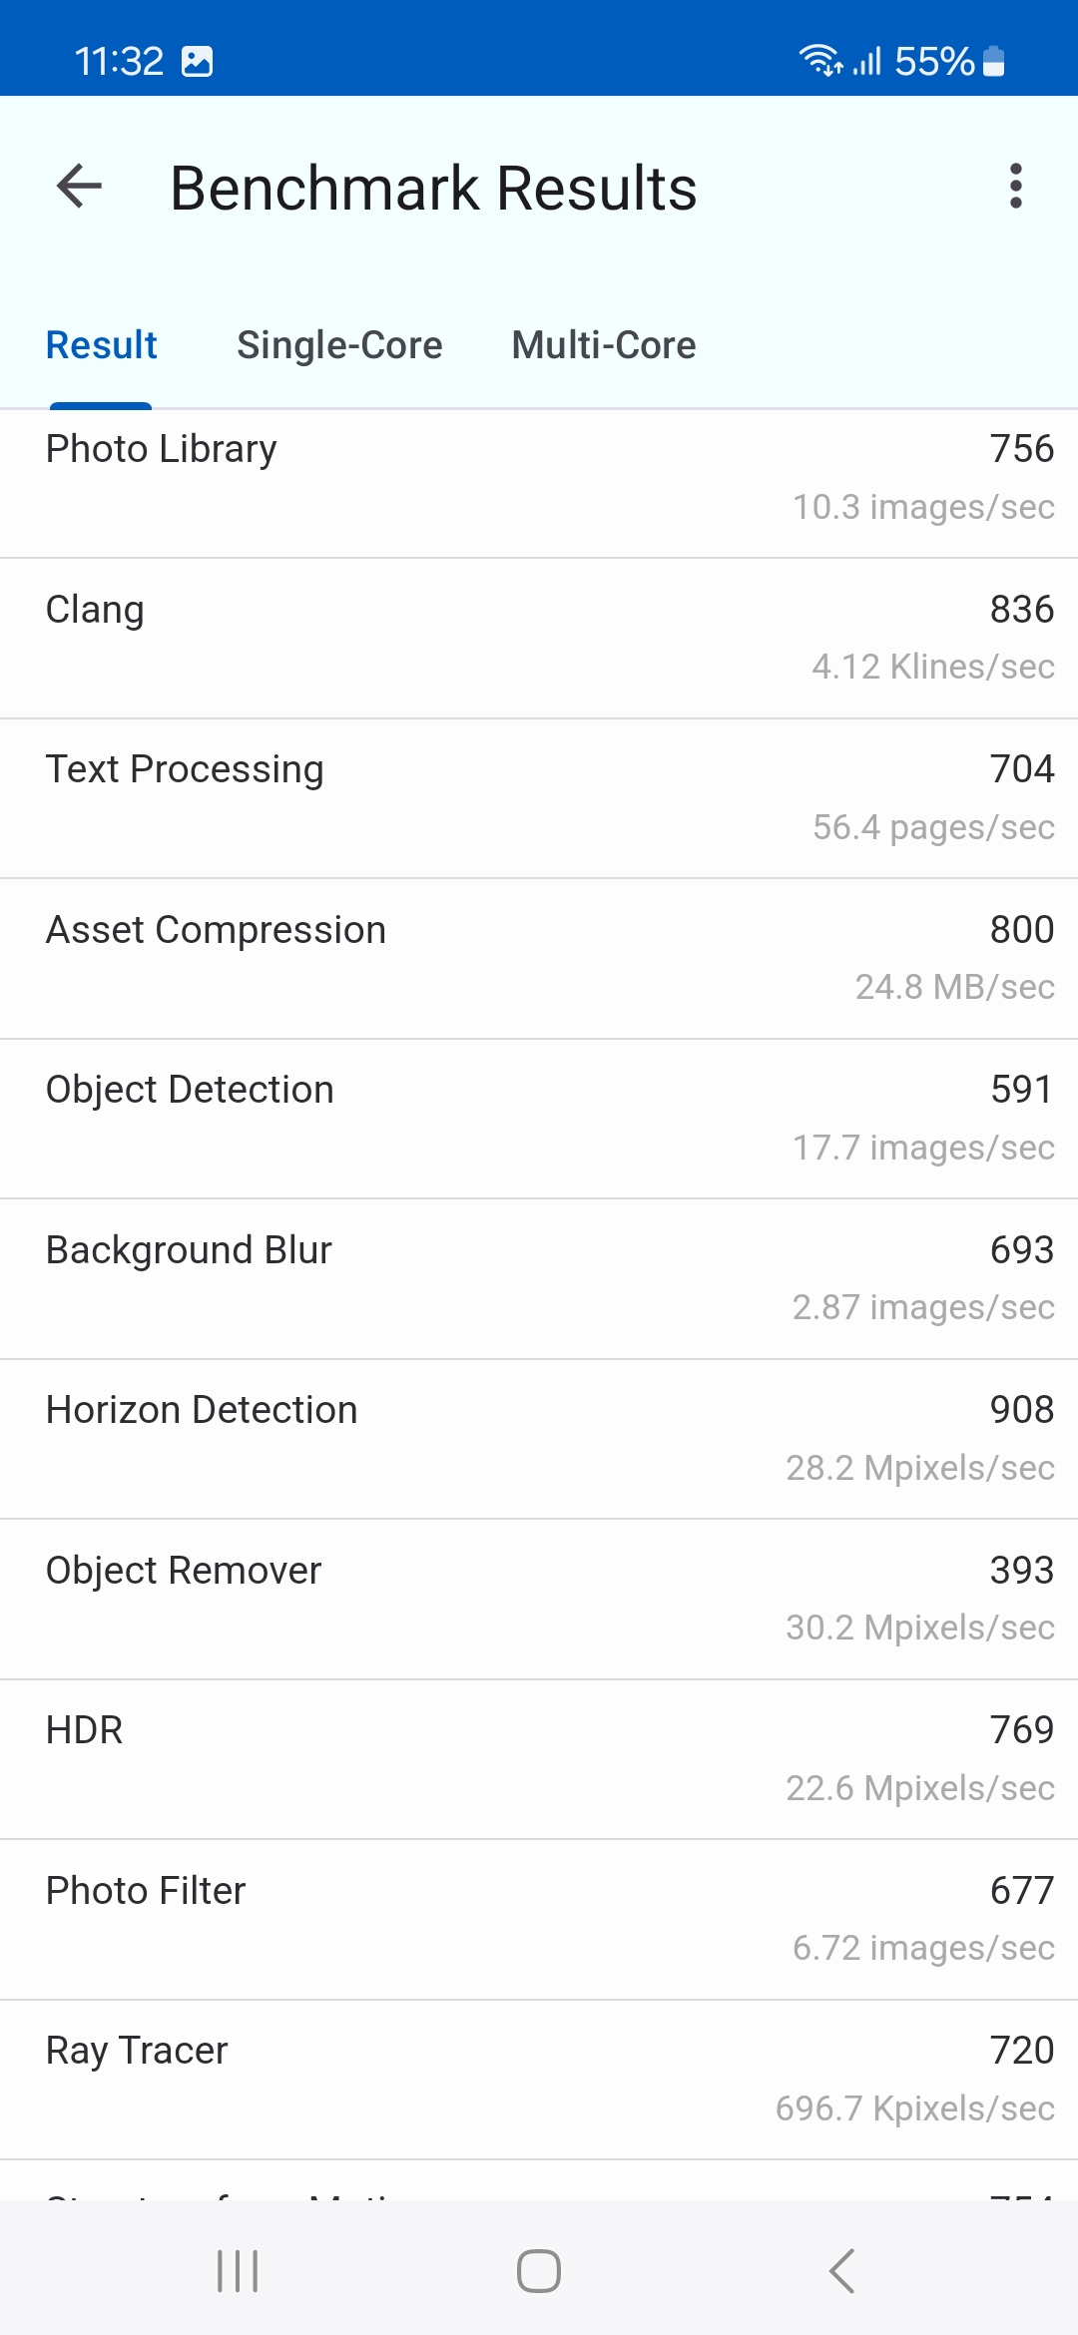Open the Asset Compression row

(539, 958)
